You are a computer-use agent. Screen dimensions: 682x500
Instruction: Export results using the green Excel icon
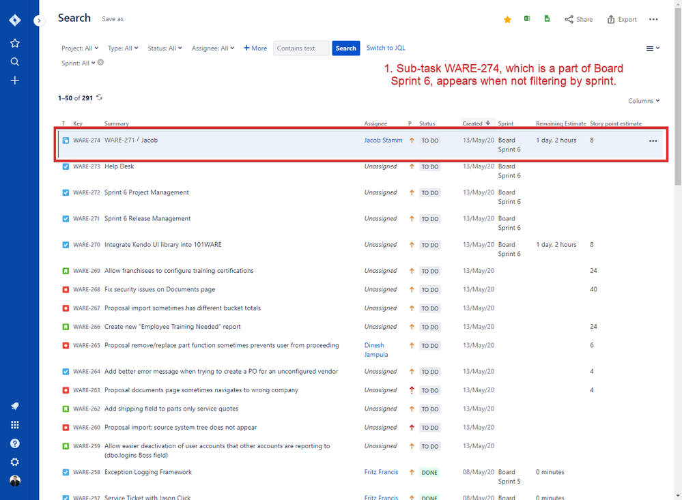point(526,18)
